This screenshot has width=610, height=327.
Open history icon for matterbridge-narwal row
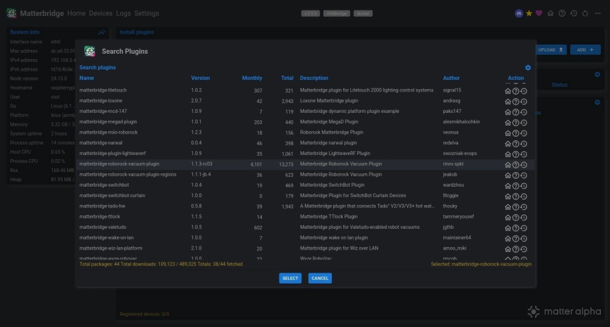point(524,143)
